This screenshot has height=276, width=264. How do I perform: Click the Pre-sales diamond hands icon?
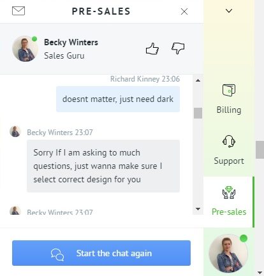229,192
